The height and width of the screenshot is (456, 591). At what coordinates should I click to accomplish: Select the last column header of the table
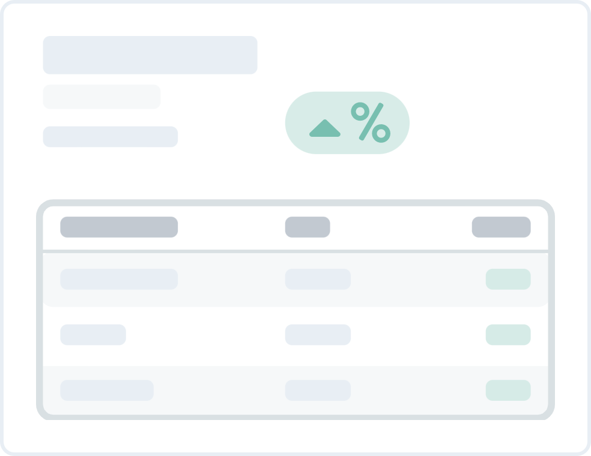point(501,227)
